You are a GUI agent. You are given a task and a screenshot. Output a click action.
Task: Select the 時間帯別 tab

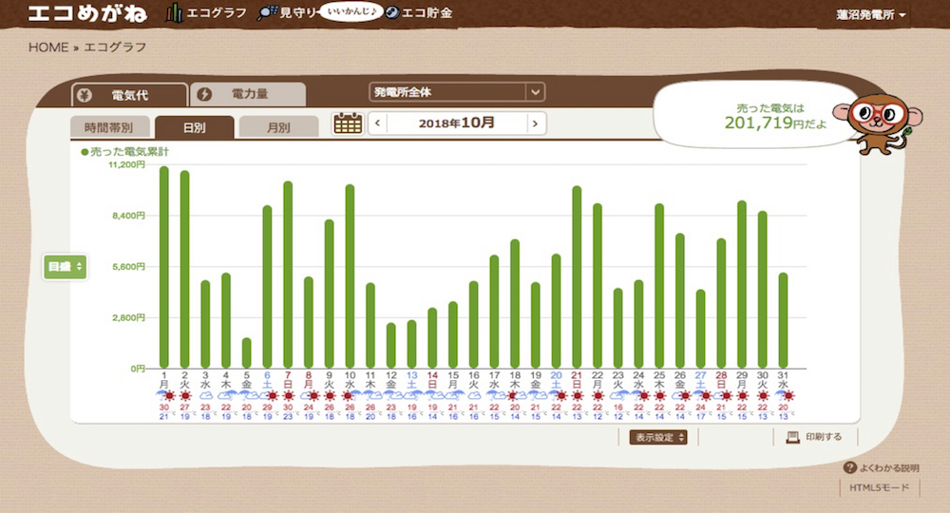click(x=109, y=127)
